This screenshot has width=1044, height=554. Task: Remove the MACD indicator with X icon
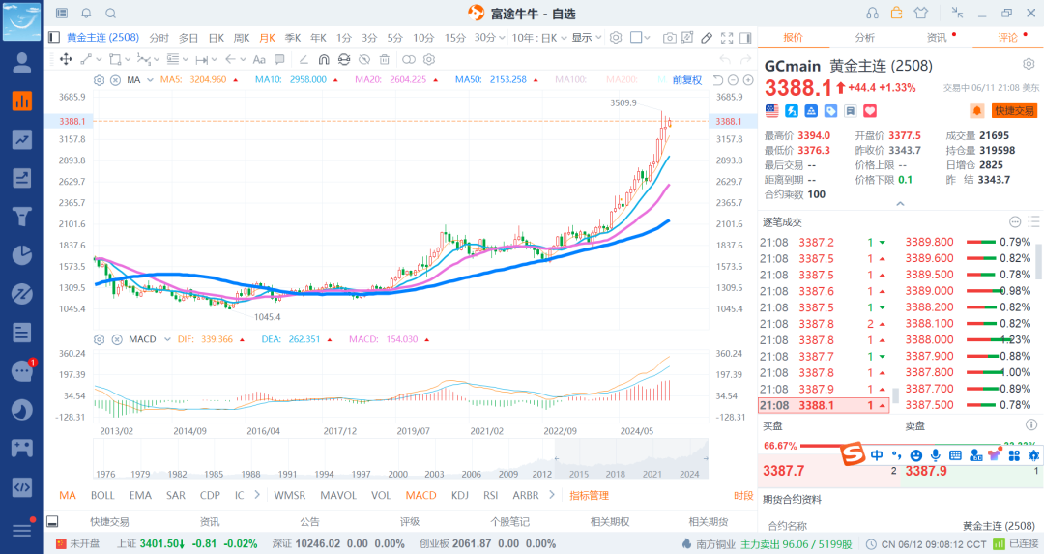tap(117, 339)
